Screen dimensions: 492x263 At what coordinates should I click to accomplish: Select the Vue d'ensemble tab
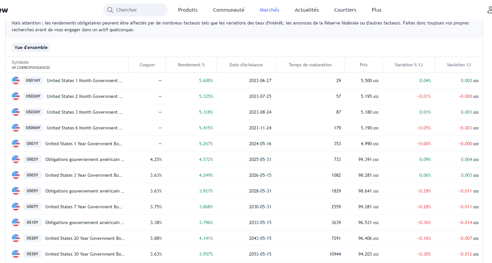tap(31, 47)
